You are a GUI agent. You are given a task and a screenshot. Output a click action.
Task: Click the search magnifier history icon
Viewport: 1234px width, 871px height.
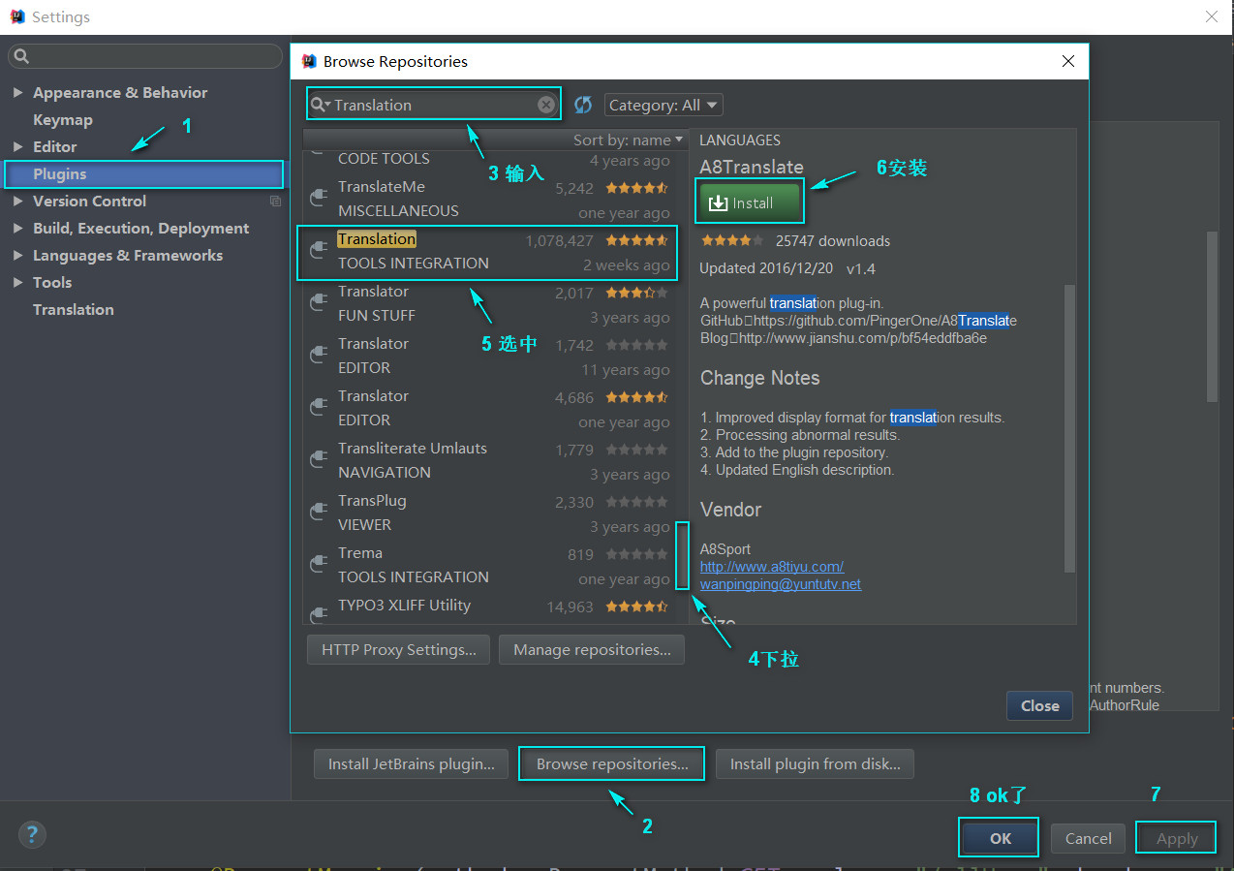click(x=321, y=105)
